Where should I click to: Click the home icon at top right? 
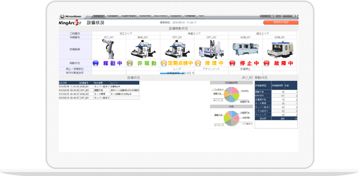(x=294, y=17)
